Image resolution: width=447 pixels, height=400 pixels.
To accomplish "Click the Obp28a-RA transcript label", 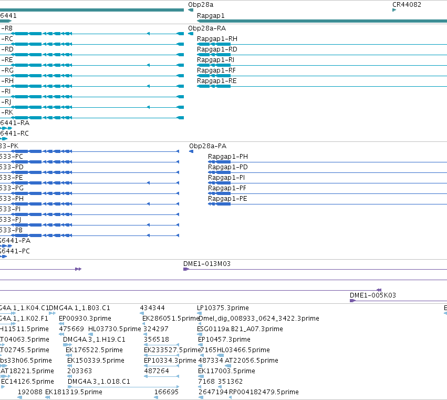I will point(207,28).
